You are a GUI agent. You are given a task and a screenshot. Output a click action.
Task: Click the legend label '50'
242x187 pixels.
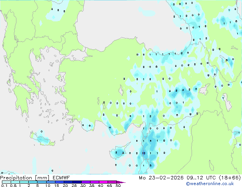(118, 185)
